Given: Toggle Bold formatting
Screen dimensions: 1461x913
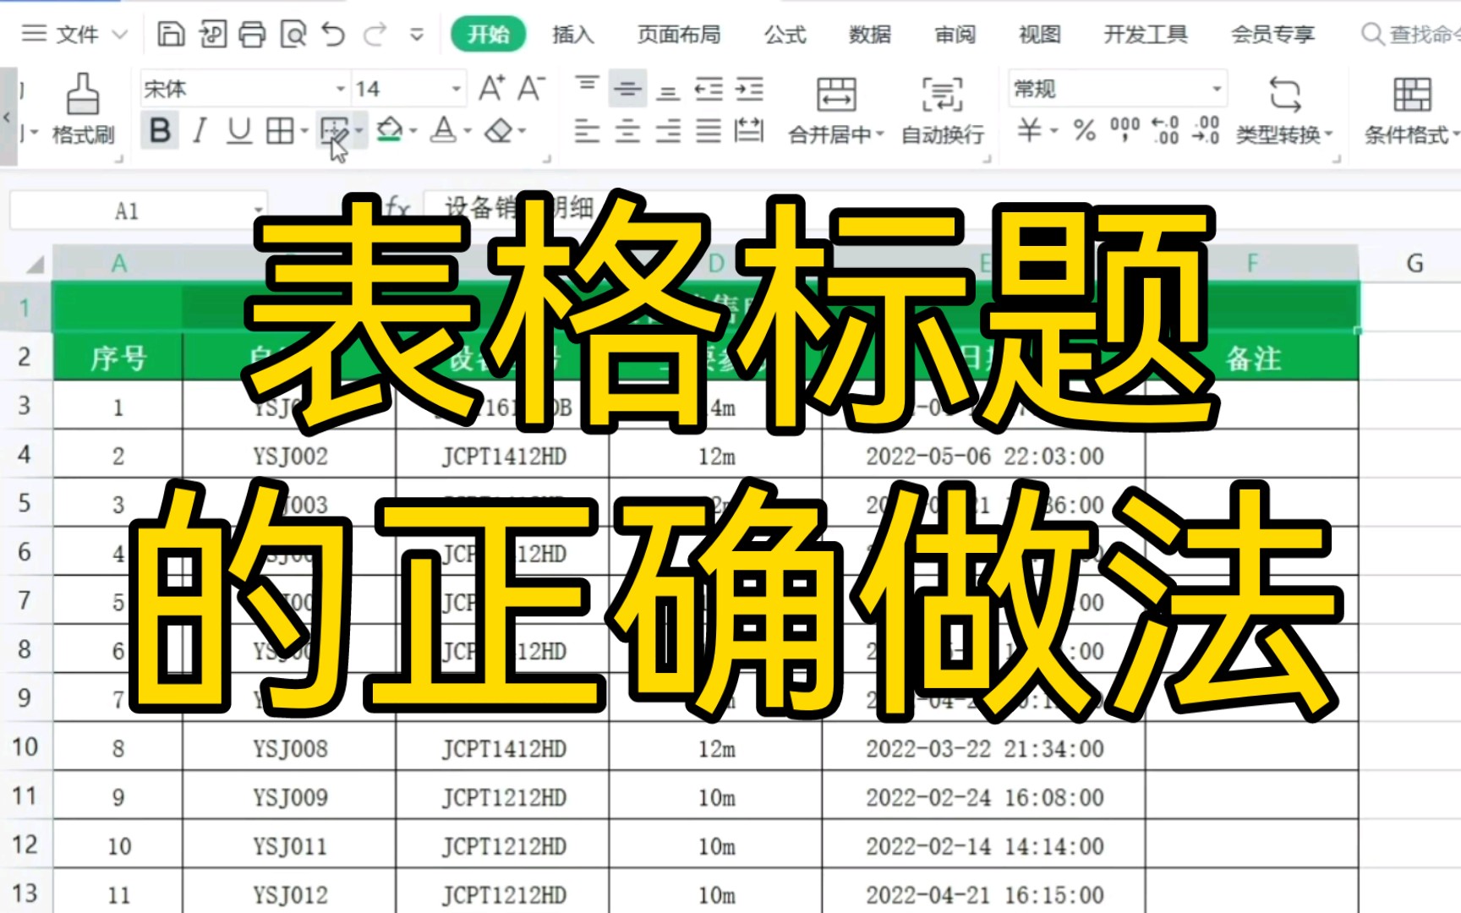Looking at the screenshot, I should click(160, 131).
